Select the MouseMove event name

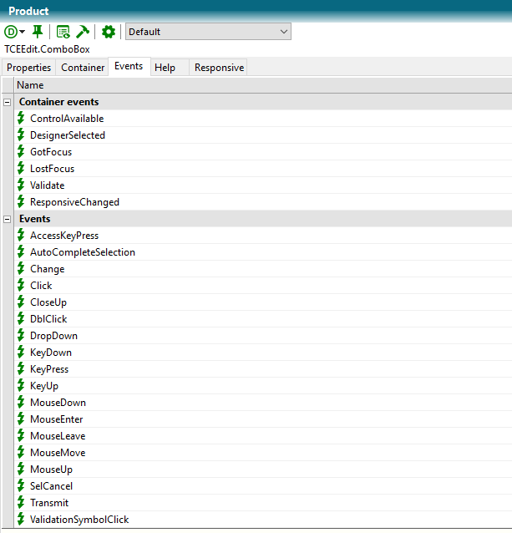[x=58, y=453]
